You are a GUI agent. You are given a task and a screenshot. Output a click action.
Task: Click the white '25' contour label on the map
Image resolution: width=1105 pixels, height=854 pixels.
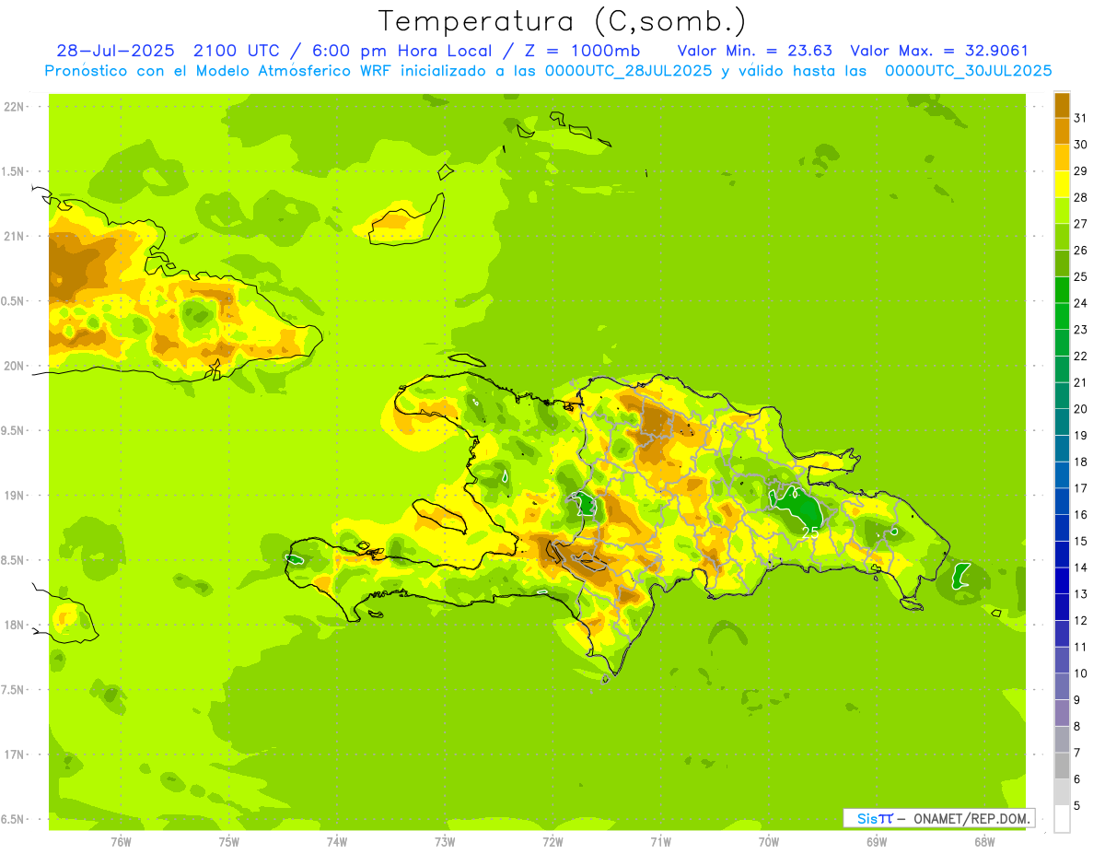tap(810, 532)
